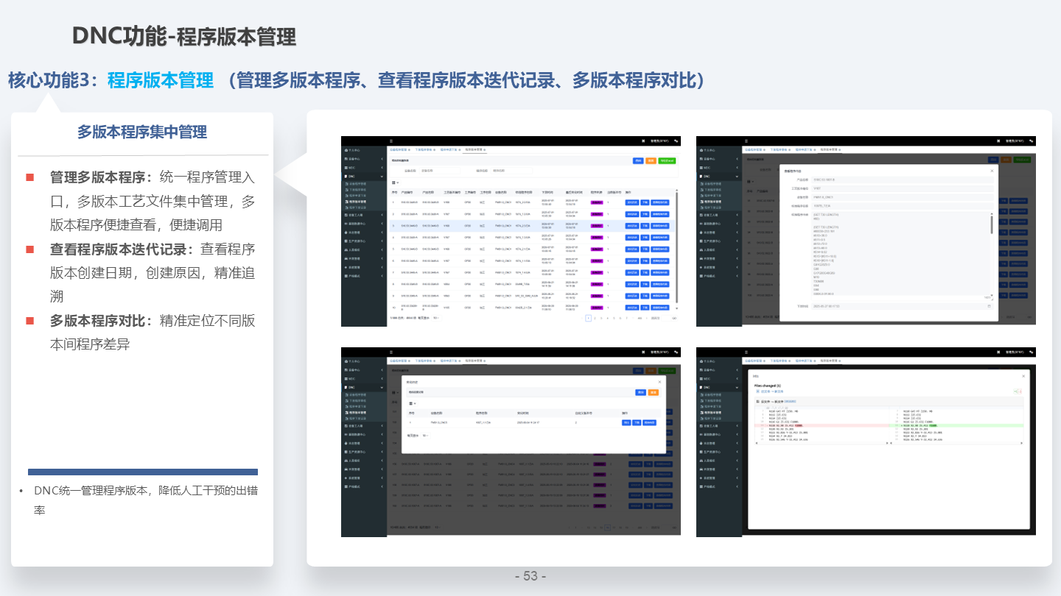The width and height of the screenshot is (1061, 596).
Task: Click GO button in version list pagination
Action: click(674, 318)
